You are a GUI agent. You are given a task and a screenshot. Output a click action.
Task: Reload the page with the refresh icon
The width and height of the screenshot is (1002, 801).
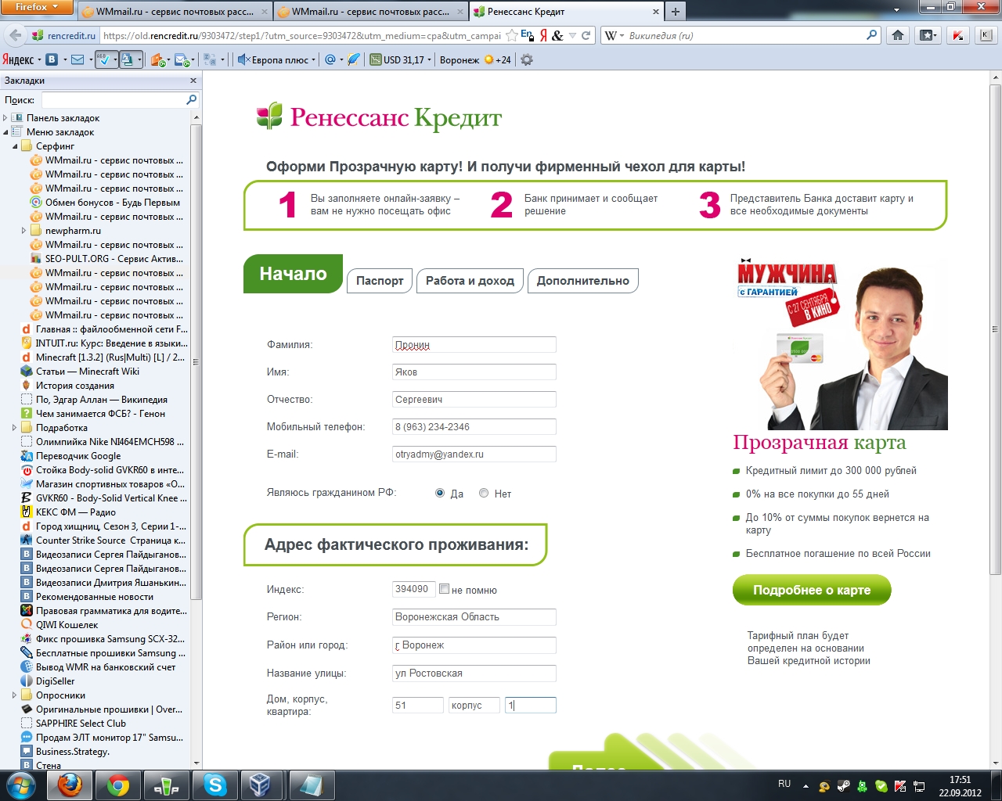point(586,35)
